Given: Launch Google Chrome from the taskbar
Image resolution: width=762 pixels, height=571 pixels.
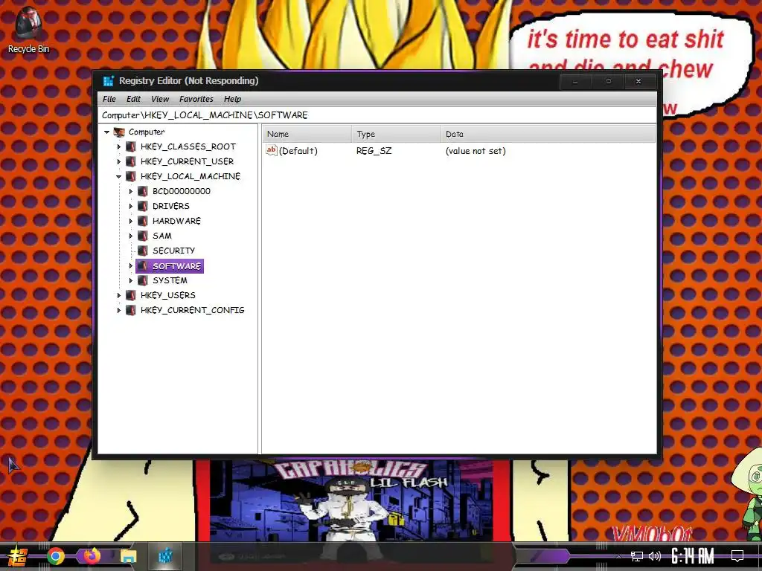Looking at the screenshot, I should pyautogui.click(x=55, y=556).
